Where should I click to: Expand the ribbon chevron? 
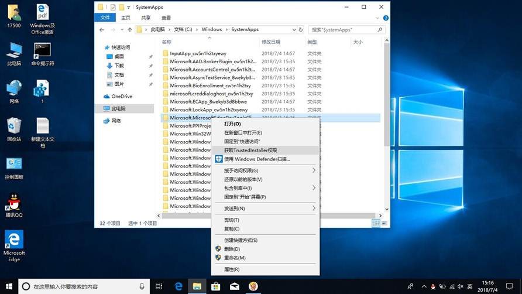click(377, 18)
